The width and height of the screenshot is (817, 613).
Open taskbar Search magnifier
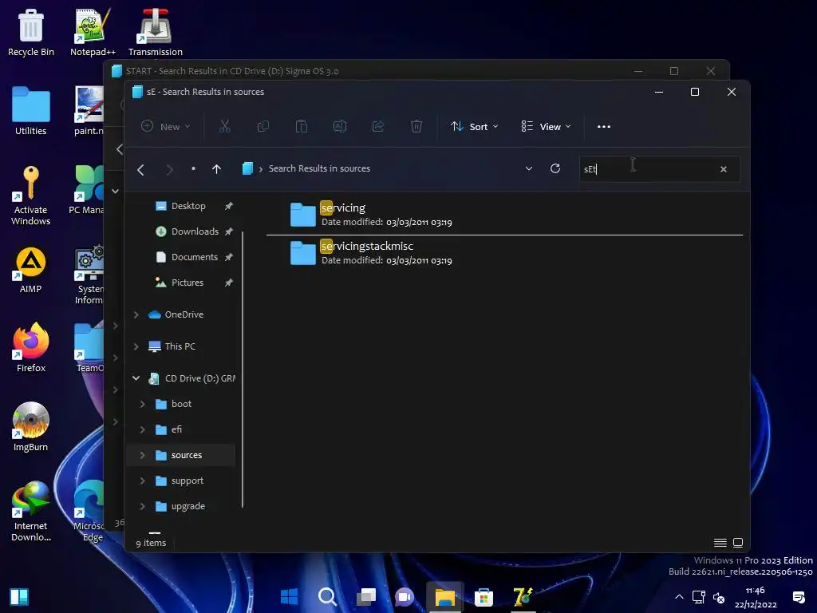point(328,596)
